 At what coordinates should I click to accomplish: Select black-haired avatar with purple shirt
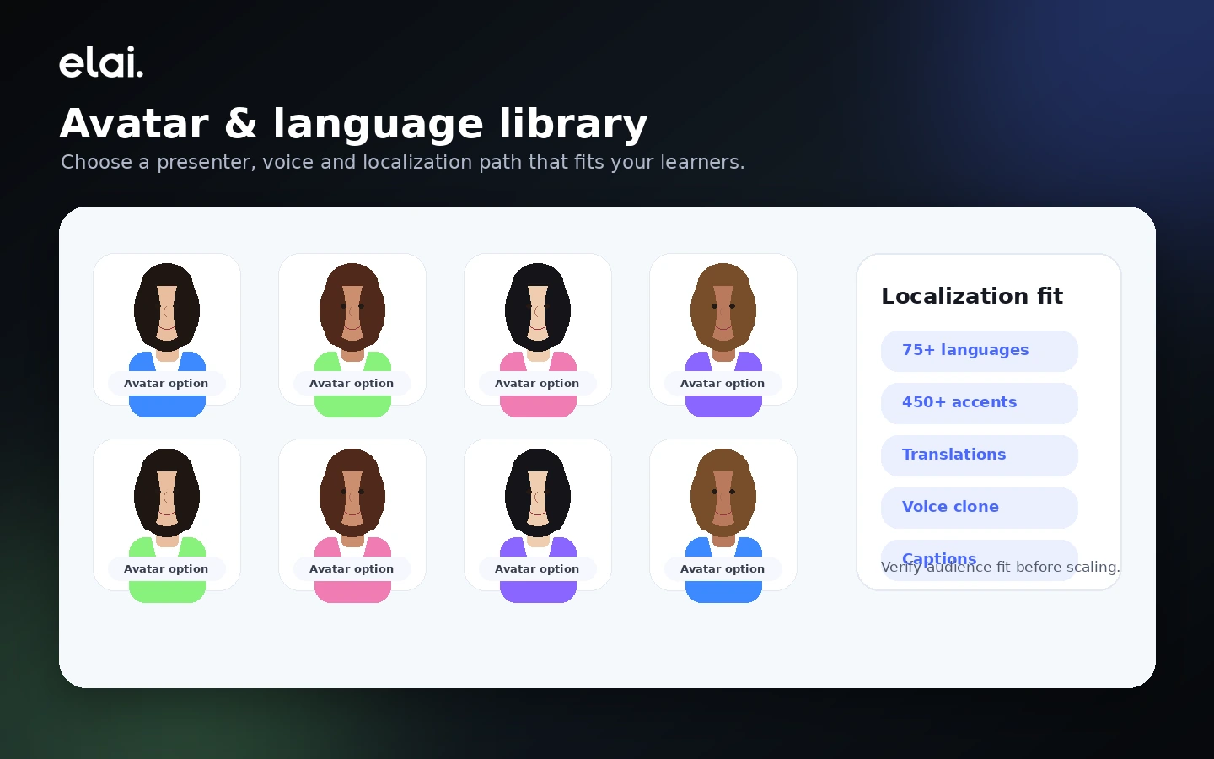pyautogui.click(x=538, y=514)
